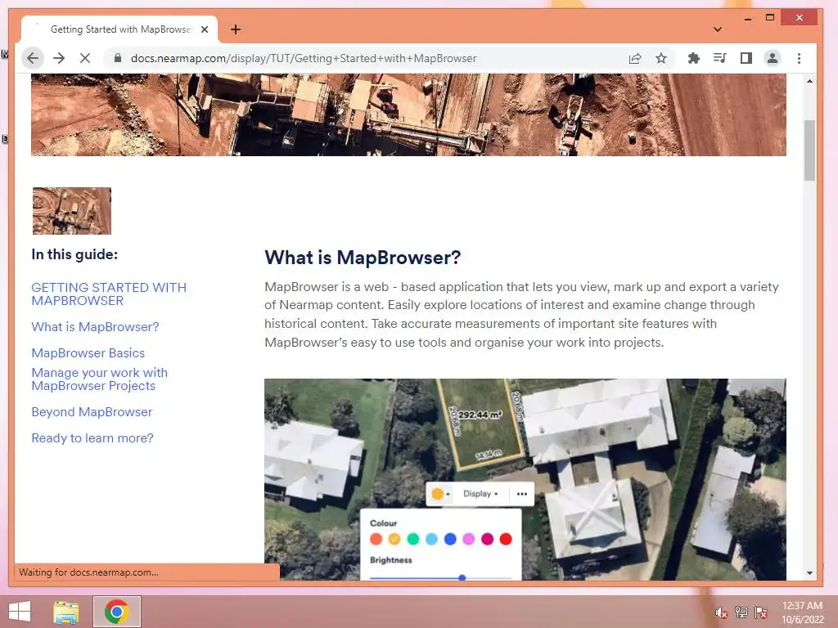This screenshot has width=838, height=628.
Task: Go back to the previous page
Action: point(33,58)
